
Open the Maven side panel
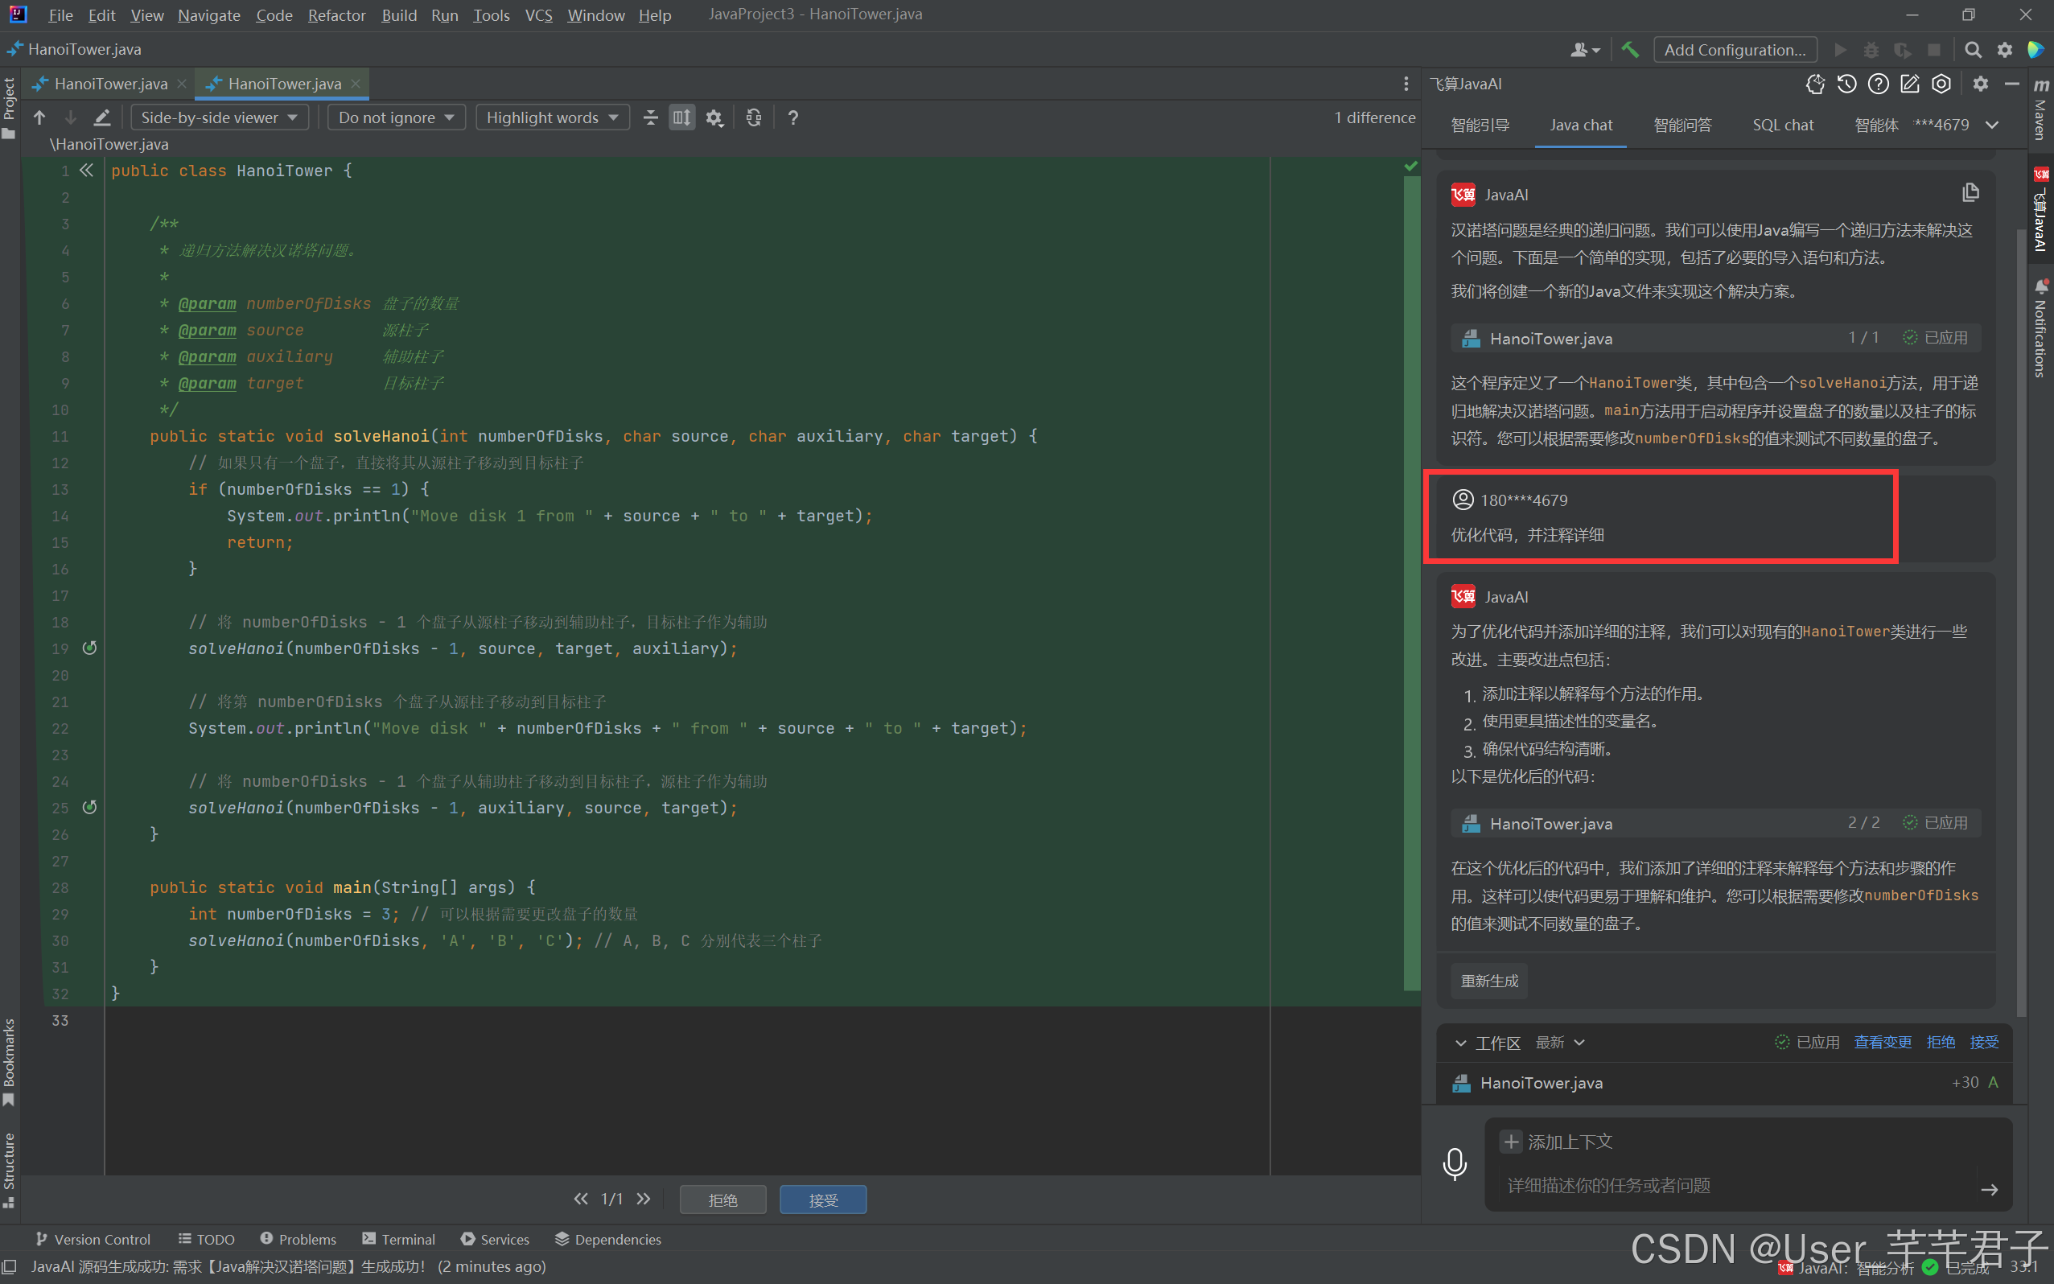click(x=2041, y=109)
